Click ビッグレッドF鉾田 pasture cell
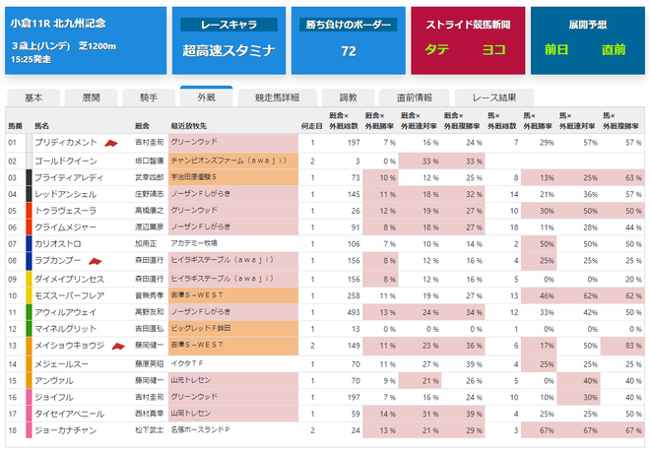Screen dimensions: 650x453 click(233, 329)
